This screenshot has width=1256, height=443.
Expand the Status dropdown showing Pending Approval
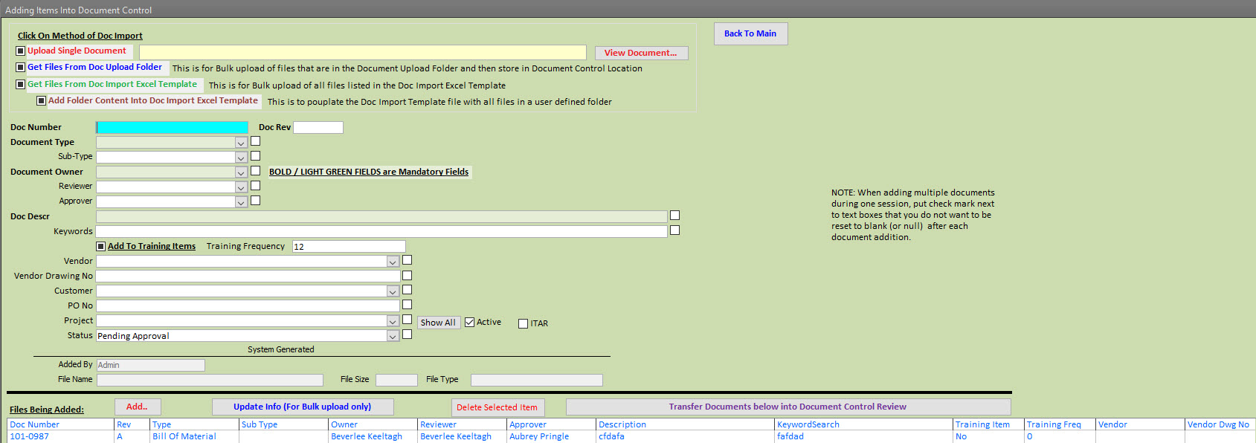(393, 336)
